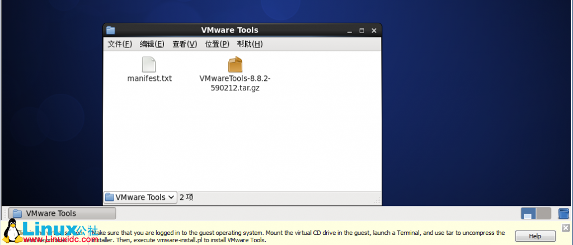This screenshot has height=245, width=573.
Task: Open the 文件(F) menu
Action: click(x=120, y=44)
